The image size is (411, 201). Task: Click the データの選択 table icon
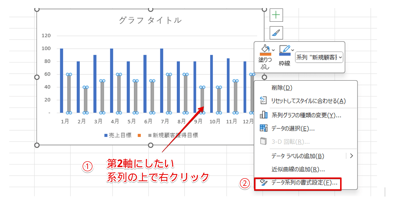coord(264,128)
